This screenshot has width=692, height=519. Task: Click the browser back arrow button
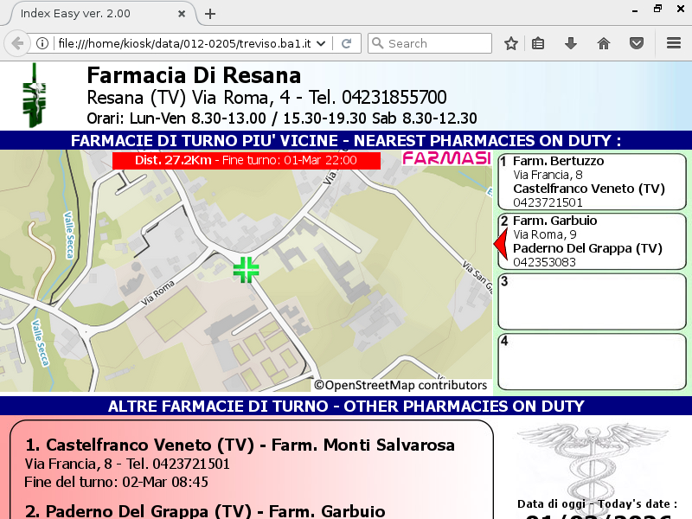(x=17, y=43)
